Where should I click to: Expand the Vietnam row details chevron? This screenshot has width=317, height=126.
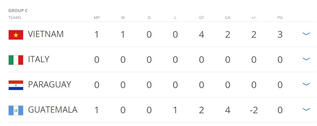click(x=306, y=34)
